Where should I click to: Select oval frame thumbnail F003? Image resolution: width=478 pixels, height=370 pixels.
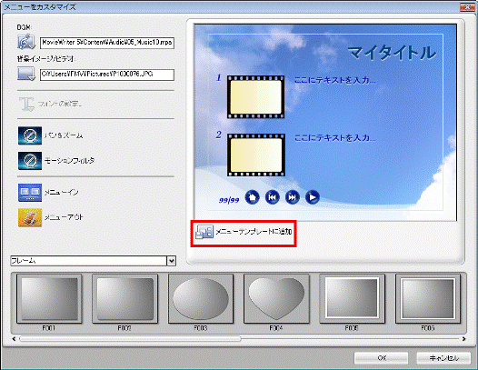(x=201, y=298)
